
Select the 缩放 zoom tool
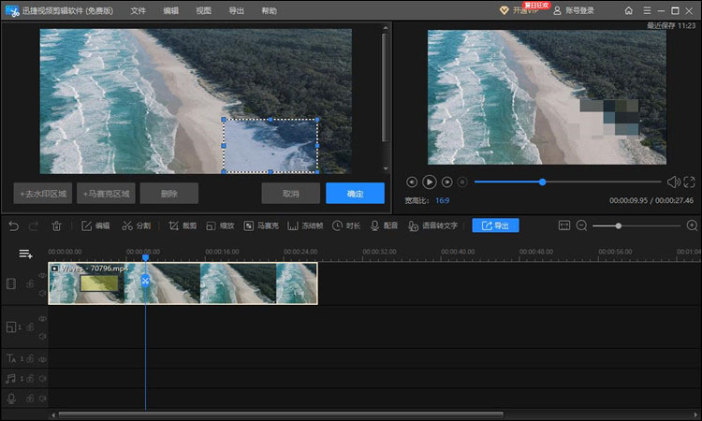point(220,225)
